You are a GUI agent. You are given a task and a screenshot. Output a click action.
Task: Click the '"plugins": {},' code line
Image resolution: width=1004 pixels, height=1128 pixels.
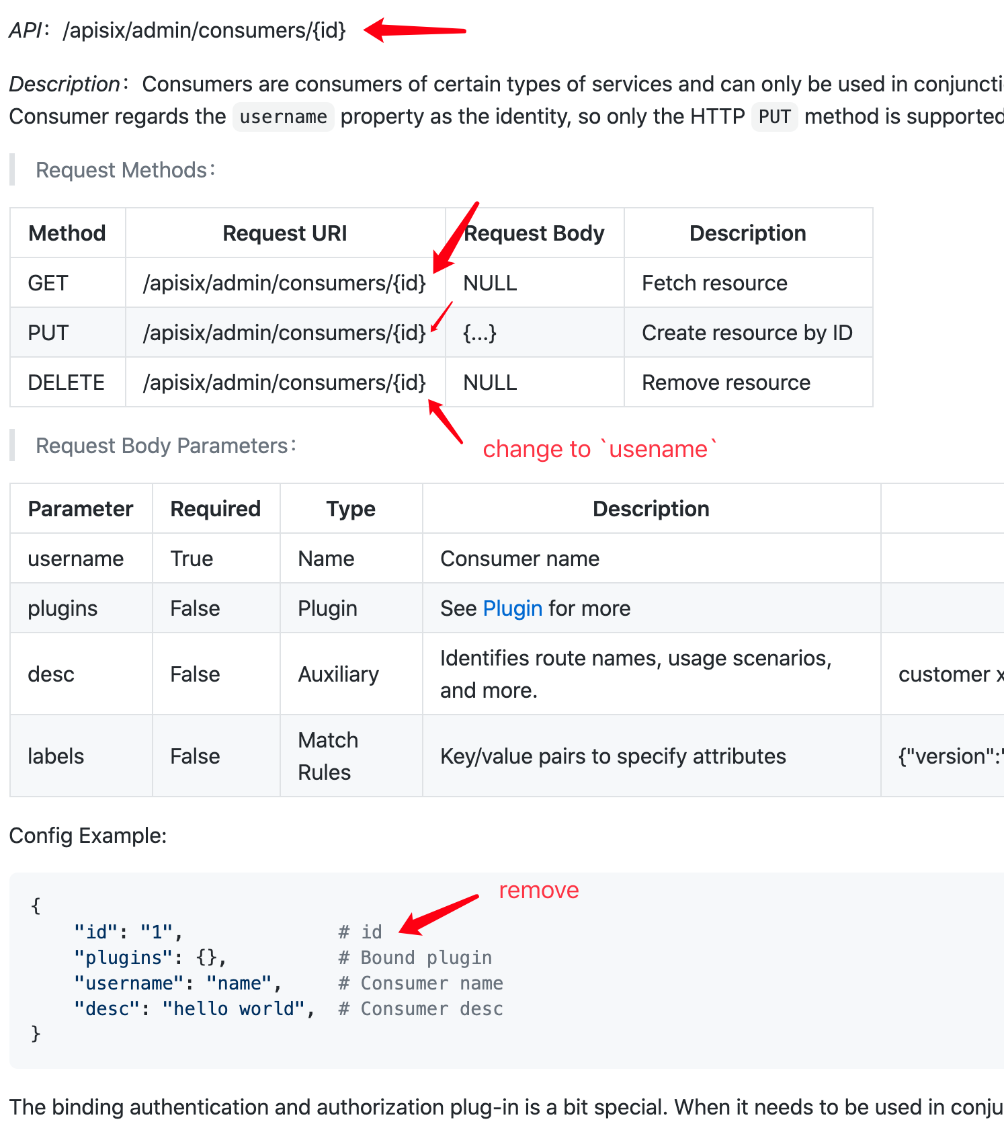(x=150, y=958)
